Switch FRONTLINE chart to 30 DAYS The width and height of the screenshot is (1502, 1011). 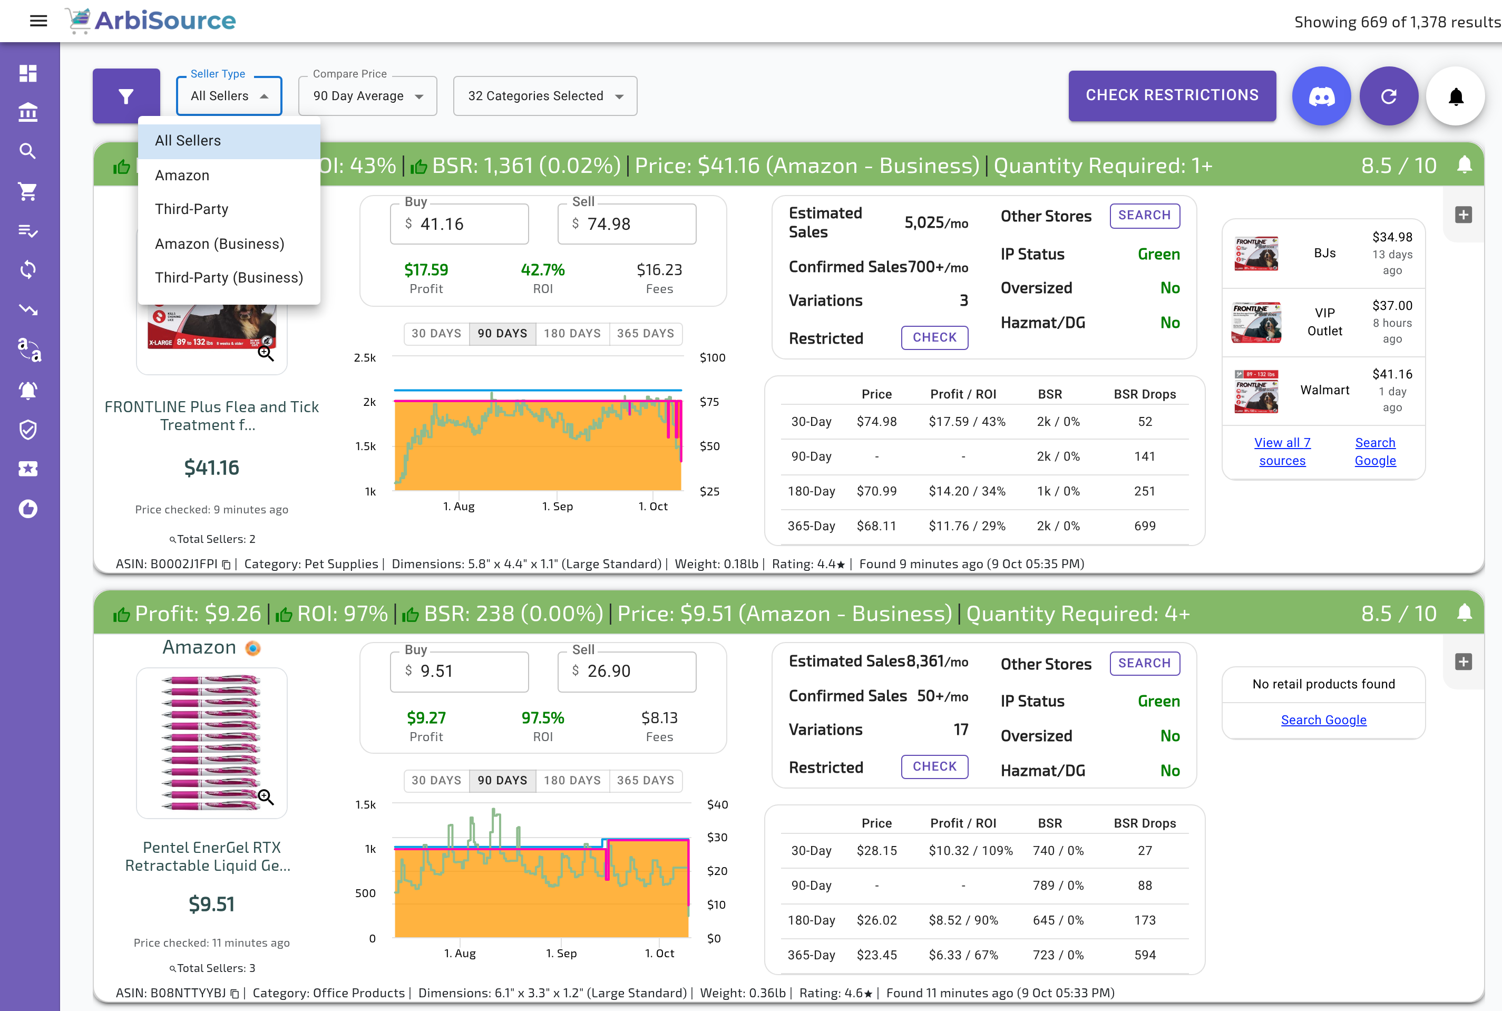click(x=436, y=333)
